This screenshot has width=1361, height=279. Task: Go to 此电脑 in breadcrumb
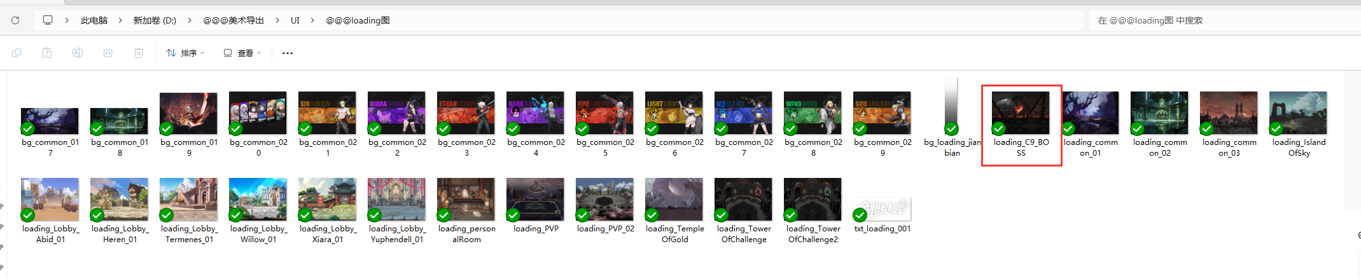94,20
